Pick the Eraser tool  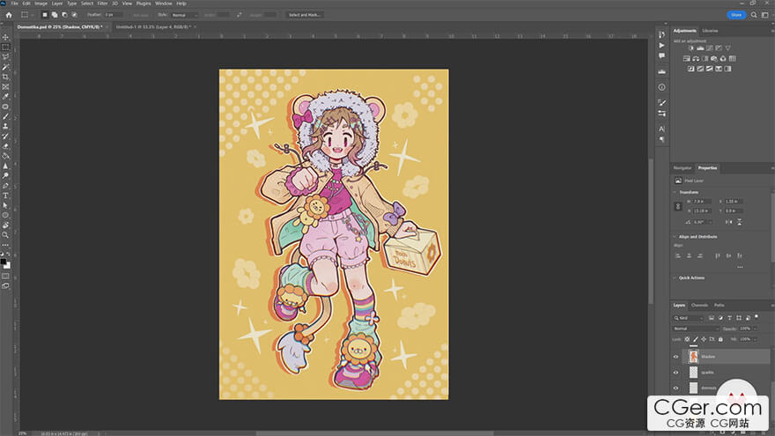[5, 146]
